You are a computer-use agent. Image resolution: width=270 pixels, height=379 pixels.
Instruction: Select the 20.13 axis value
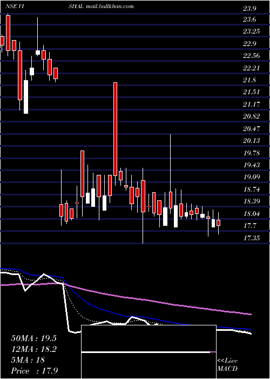pyautogui.click(x=252, y=141)
